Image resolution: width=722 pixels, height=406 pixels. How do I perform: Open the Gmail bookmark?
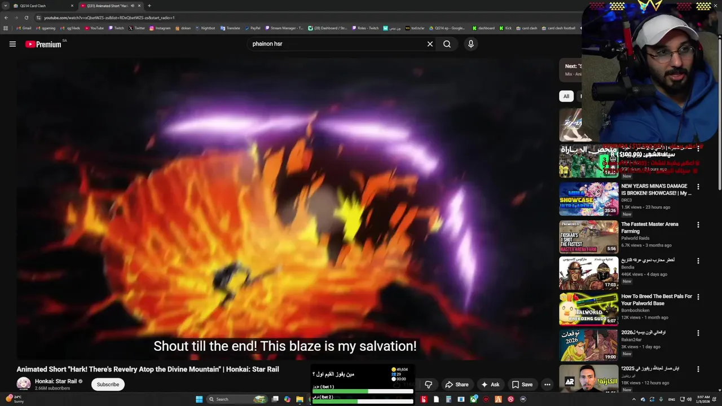pyautogui.click(x=23, y=28)
